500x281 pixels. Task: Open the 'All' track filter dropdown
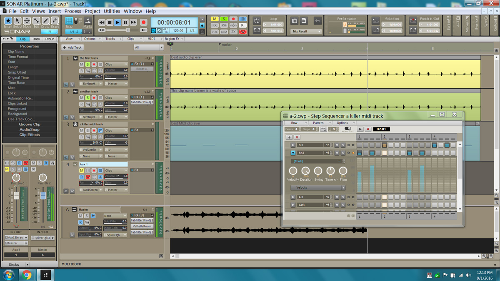[148, 48]
